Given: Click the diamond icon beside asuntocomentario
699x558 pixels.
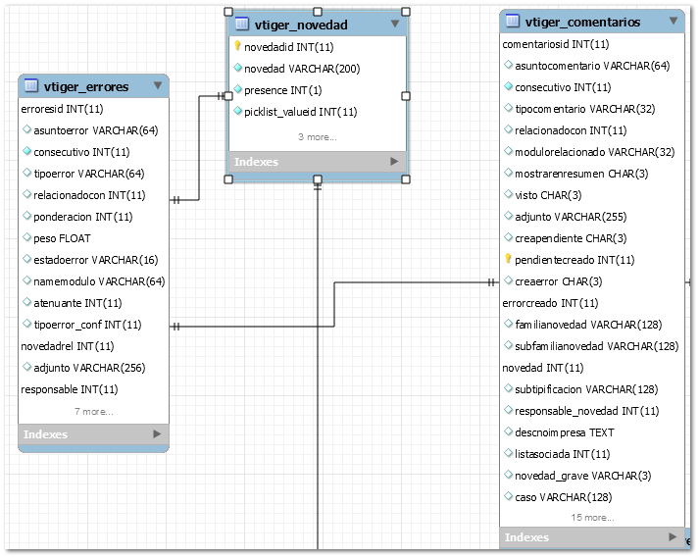Looking at the screenshot, I should 508,65.
